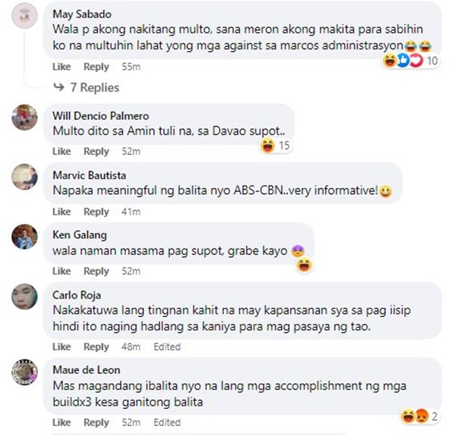Click Maue de Leon's avatar
The height and width of the screenshot is (435, 472).
coord(25,372)
